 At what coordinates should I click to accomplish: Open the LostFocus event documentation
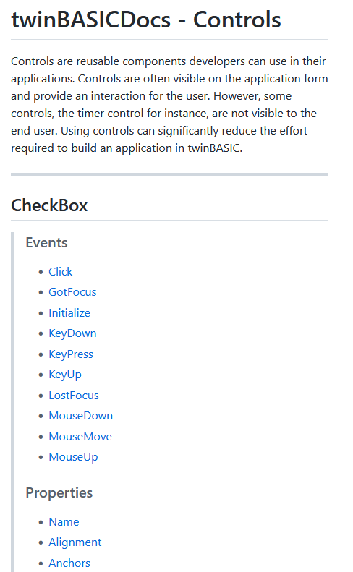click(74, 395)
